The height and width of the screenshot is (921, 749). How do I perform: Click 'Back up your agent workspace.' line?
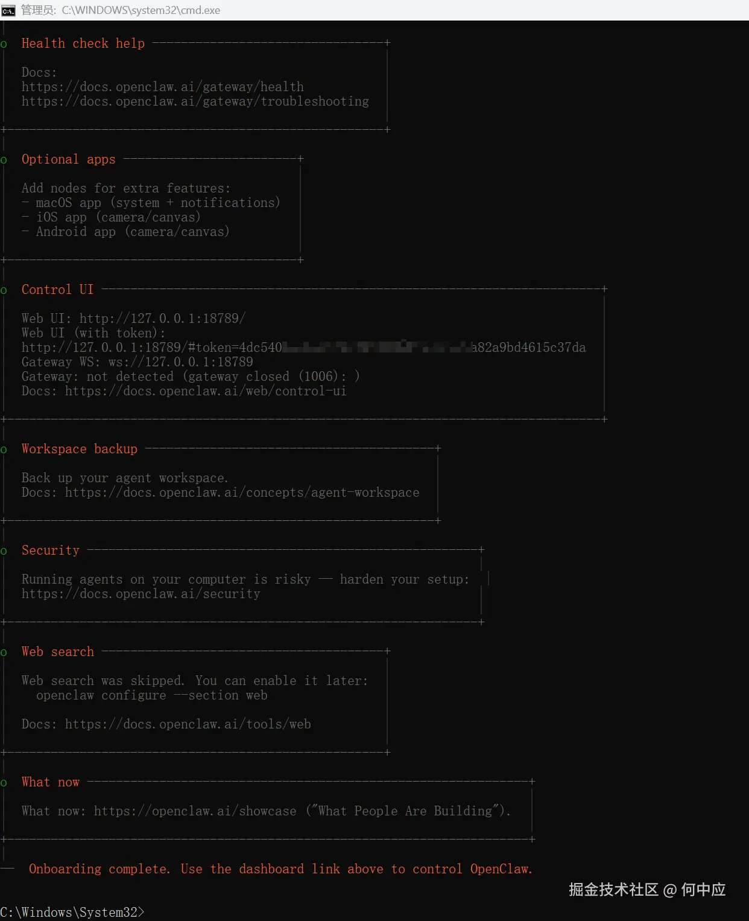tap(125, 478)
